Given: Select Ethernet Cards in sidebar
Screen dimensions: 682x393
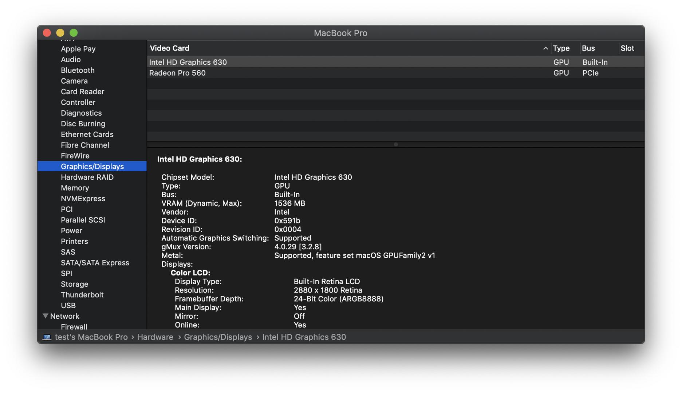Looking at the screenshot, I should 87,134.
